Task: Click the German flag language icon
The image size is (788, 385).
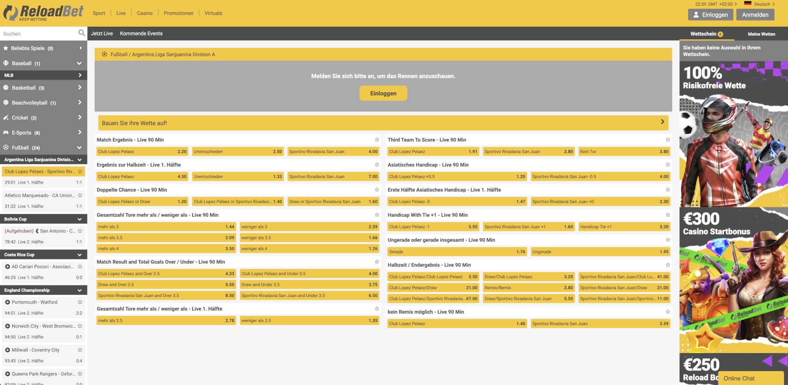Action: (747, 3)
